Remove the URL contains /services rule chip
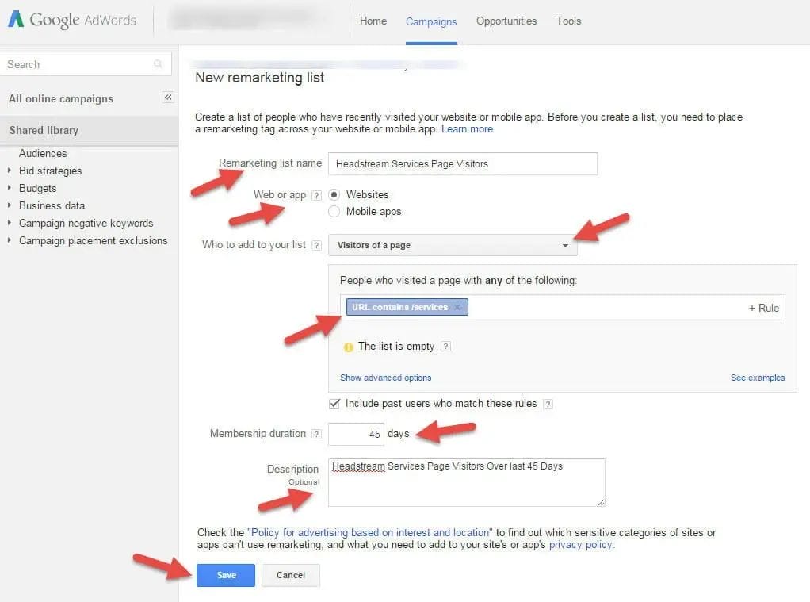This screenshot has width=810, height=602. (457, 307)
